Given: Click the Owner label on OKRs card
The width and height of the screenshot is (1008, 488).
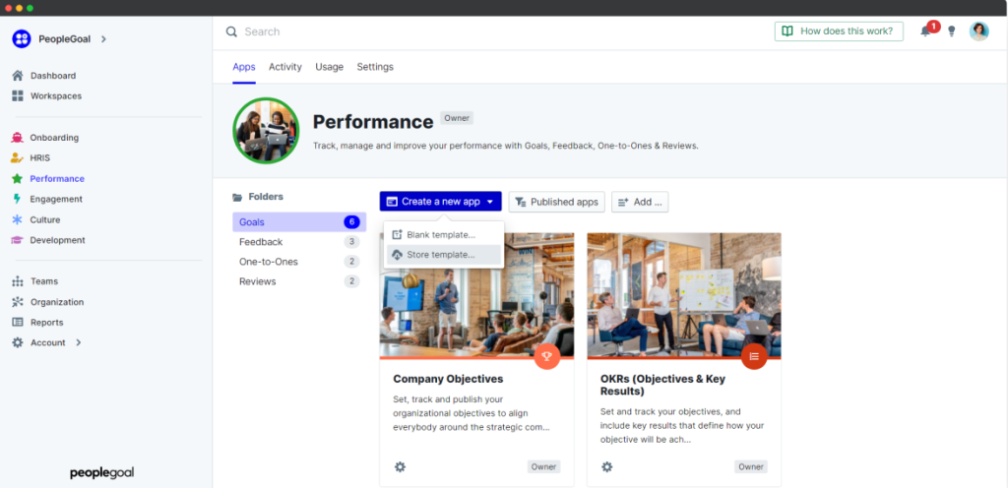Looking at the screenshot, I should point(751,466).
